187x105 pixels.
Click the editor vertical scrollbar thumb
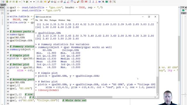pos(179,58)
